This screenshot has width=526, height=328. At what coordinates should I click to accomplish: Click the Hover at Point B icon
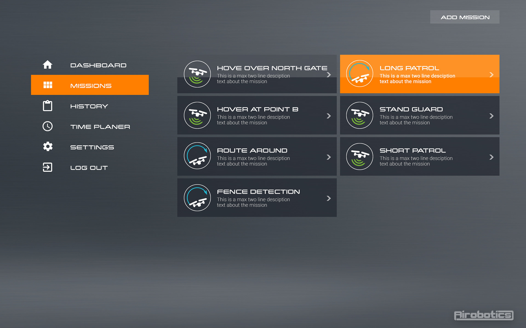tap(197, 115)
